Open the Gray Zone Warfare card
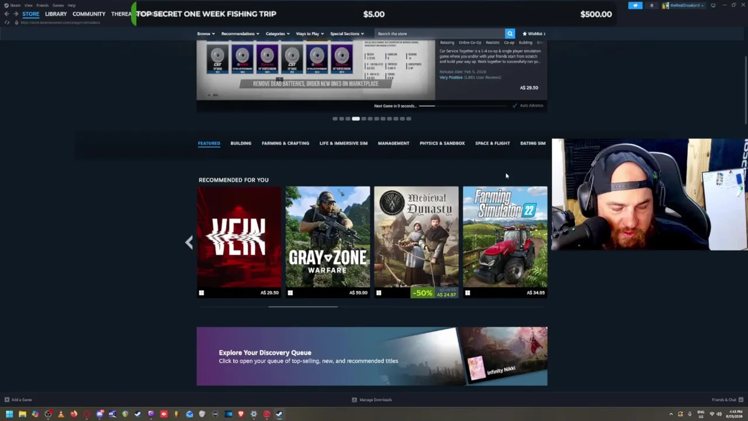748x421 pixels. pos(328,242)
